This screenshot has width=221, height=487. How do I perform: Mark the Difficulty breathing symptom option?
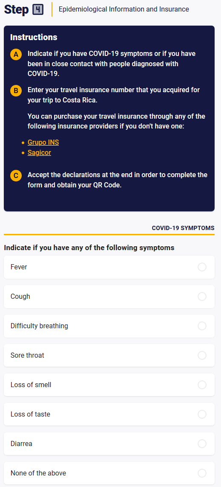pos(202,326)
